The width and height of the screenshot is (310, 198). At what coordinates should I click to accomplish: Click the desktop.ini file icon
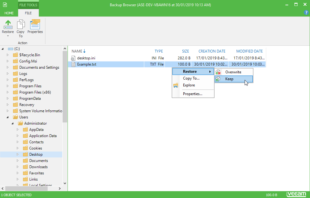coord(73,58)
